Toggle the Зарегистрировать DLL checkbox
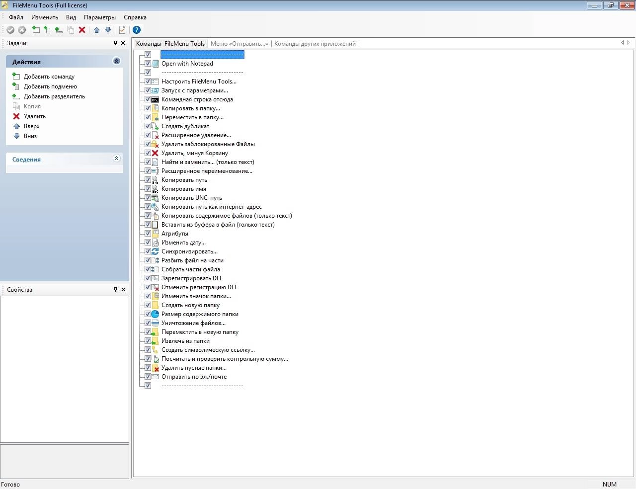This screenshot has height=489, width=636. click(148, 278)
